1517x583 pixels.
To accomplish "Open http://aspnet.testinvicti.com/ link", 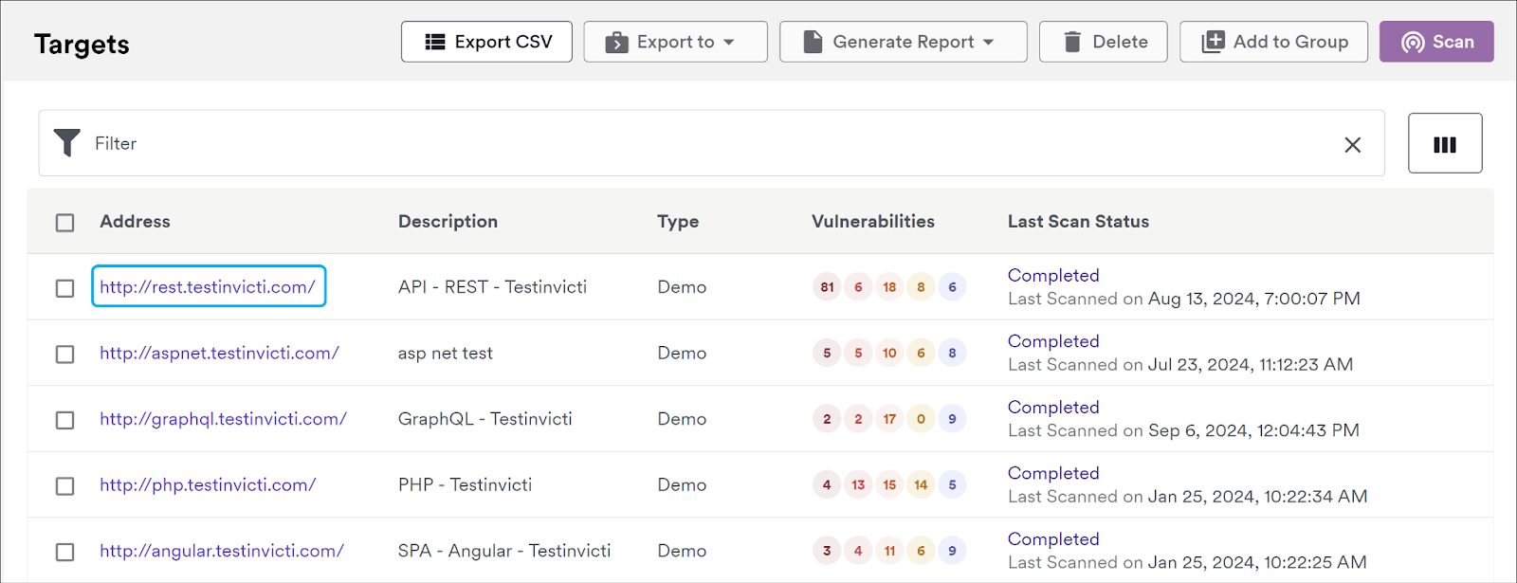I will pos(219,353).
